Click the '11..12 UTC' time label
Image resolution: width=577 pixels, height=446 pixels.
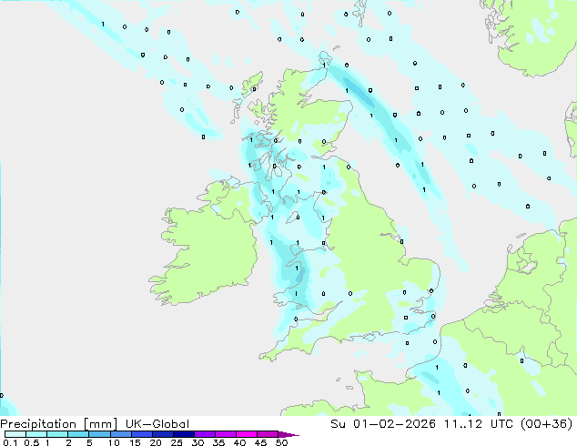tap(479, 424)
